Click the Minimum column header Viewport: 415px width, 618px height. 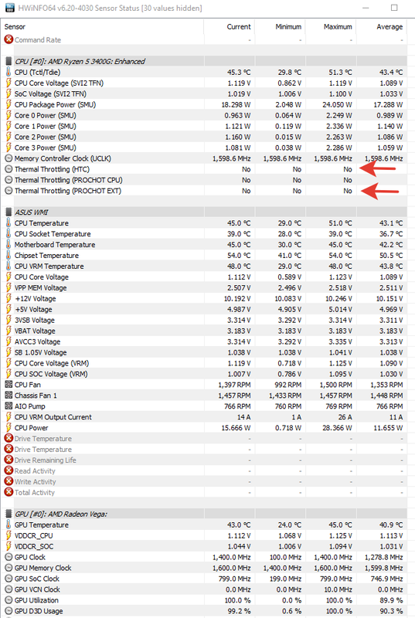tap(288, 26)
